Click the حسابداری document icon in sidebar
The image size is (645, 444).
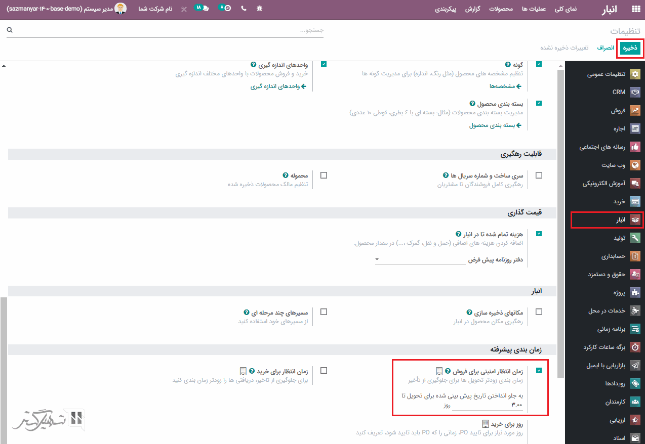point(635,256)
